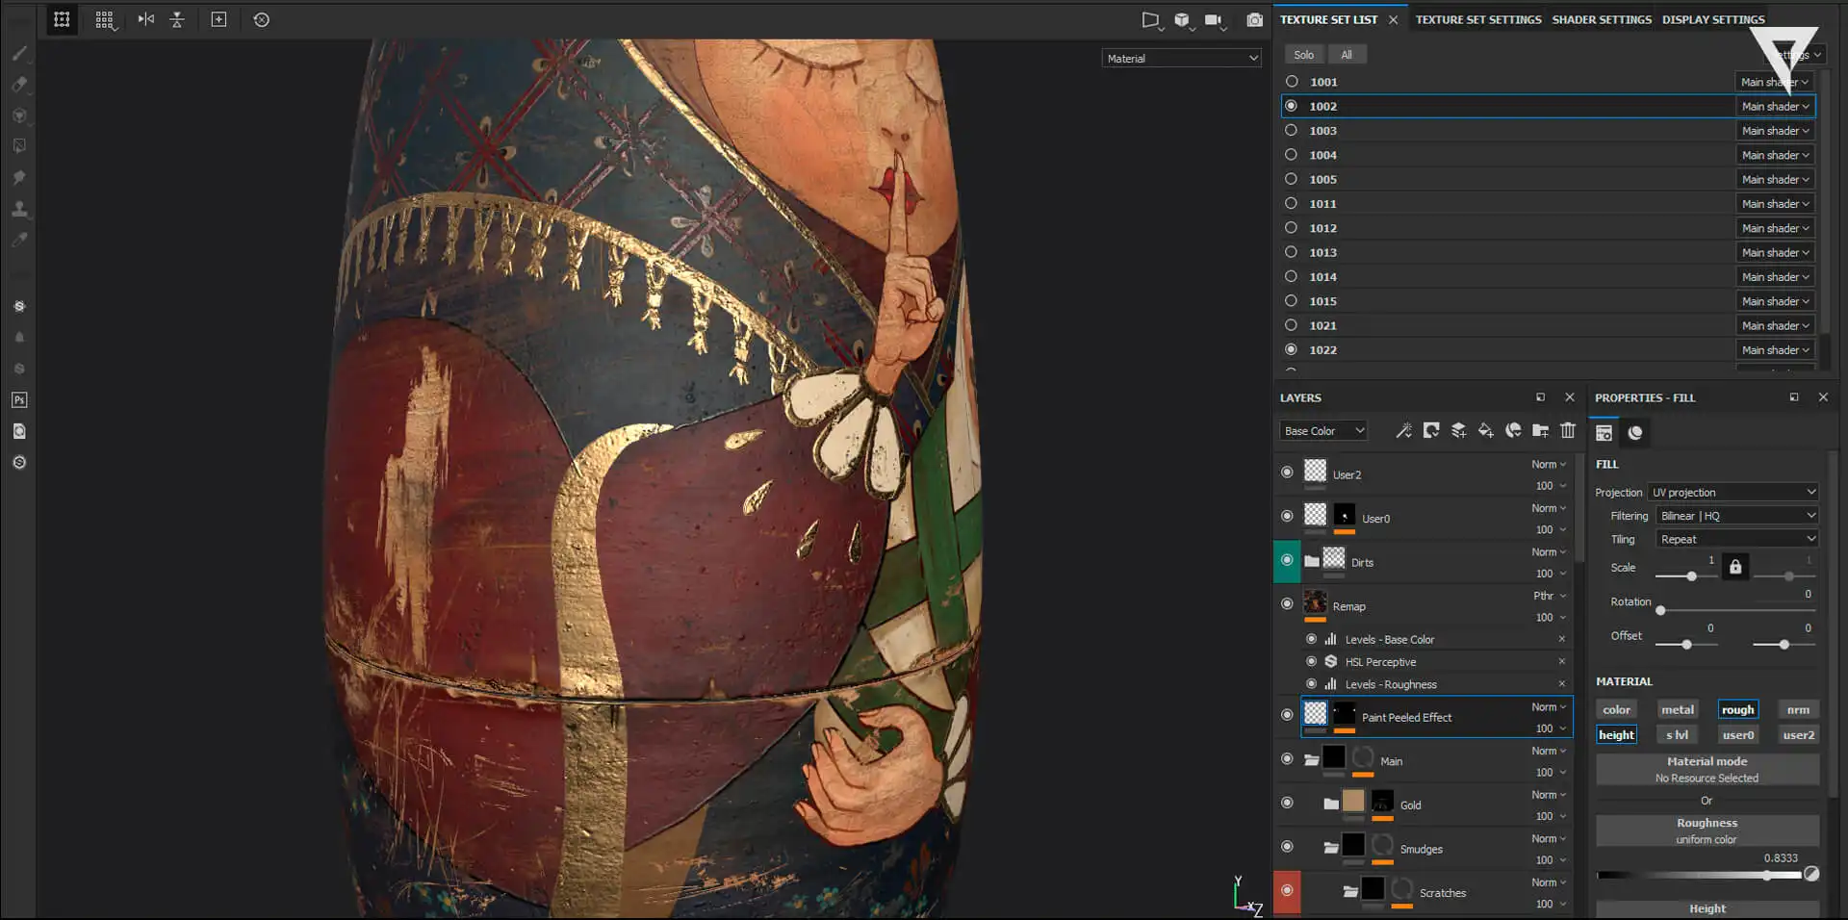Image resolution: width=1848 pixels, height=920 pixels.
Task: Add a fill layer using bucket icon
Action: [1486, 431]
